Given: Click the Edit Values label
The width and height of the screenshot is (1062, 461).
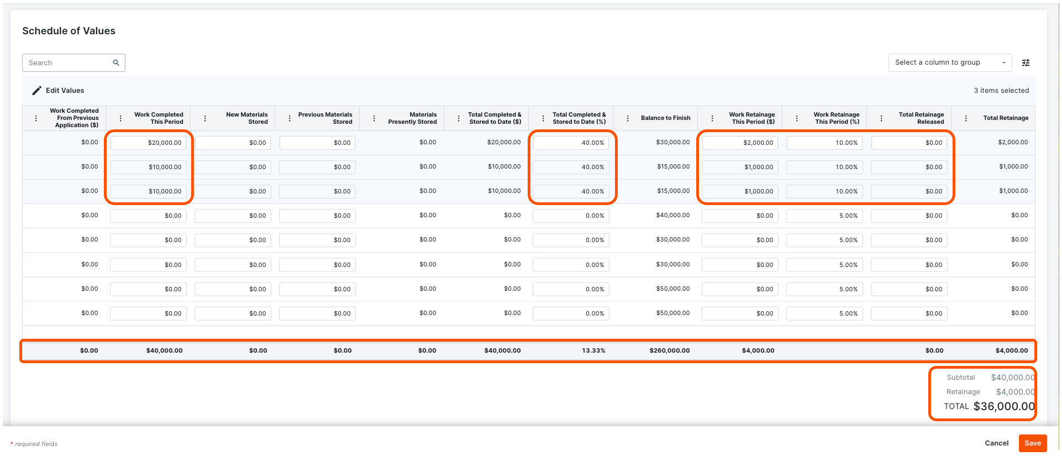Looking at the screenshot, I should point(65,91).
